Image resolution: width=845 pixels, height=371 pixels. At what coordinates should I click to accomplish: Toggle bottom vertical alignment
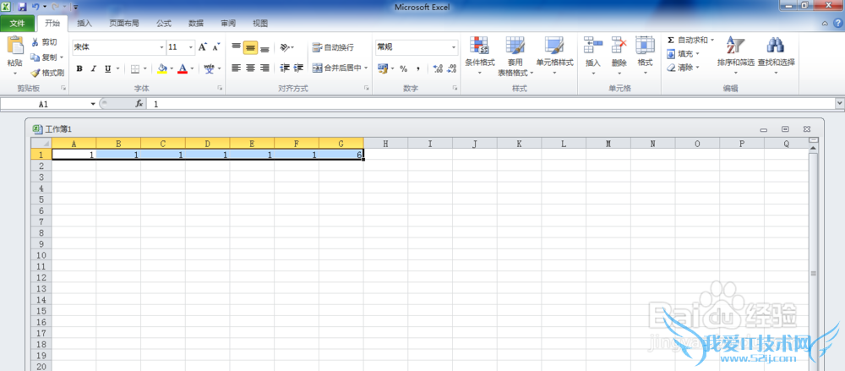[264, 47]
